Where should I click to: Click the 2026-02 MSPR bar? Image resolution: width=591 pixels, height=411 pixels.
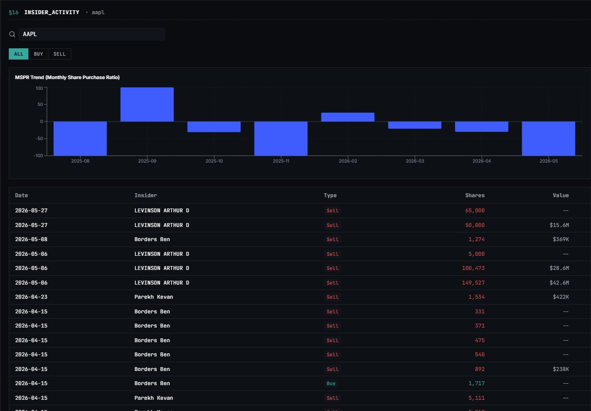tap(348, 117)
